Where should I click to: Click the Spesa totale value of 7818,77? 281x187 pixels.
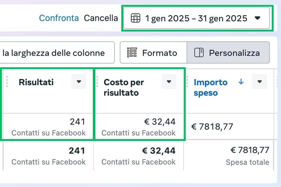[250, 150]
